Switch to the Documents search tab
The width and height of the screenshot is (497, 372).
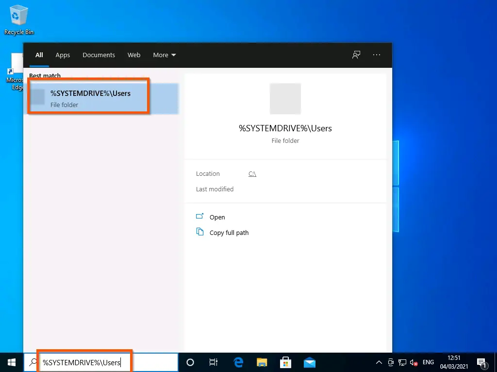pos(99,55)
